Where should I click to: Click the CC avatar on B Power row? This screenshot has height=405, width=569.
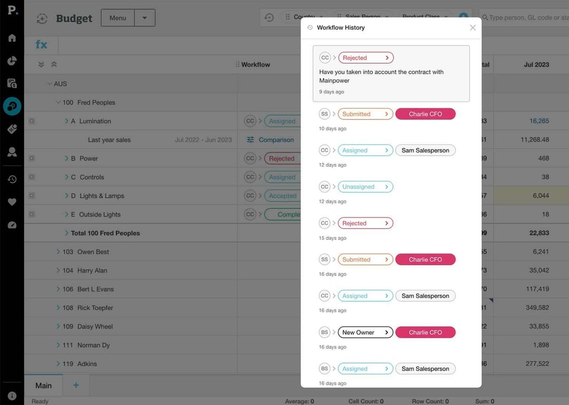(x=250, y=158)
